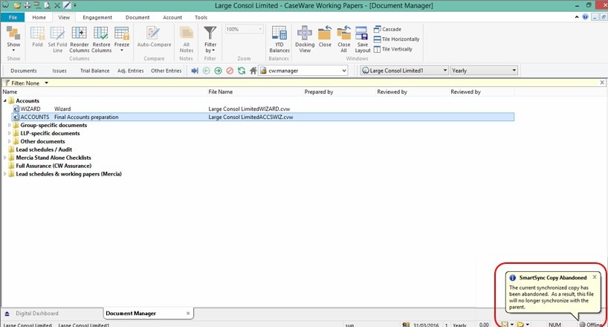
Task: Open the Docking View tool
Action: point(304,37)
